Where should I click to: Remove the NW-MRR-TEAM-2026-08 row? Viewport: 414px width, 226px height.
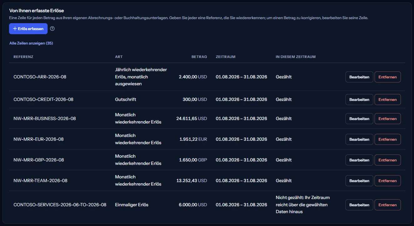(x=387, y=181)
